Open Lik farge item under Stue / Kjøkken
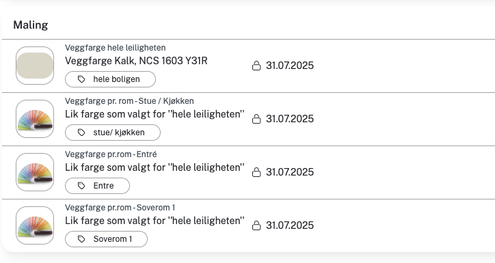This screenshot has width=495, height=263. click(x=155, y=114)
